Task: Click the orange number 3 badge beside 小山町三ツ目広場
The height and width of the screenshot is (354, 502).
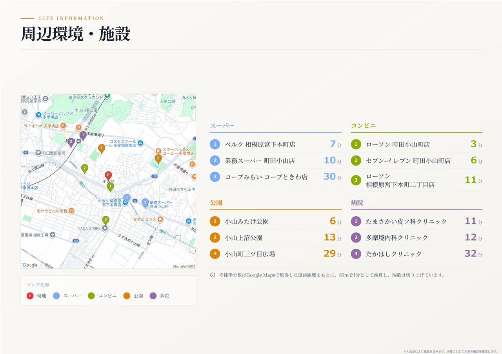Action: click(215, 254)
